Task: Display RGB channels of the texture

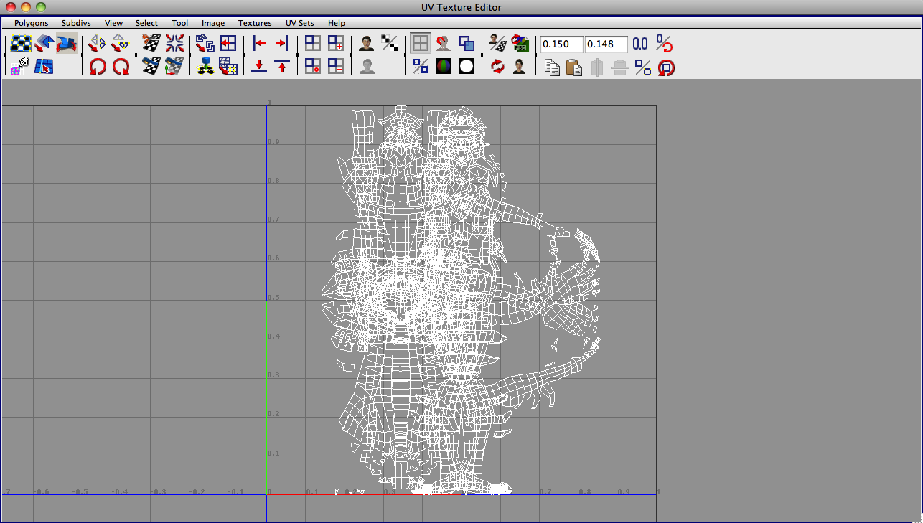Action: click(x=443, y=66)
